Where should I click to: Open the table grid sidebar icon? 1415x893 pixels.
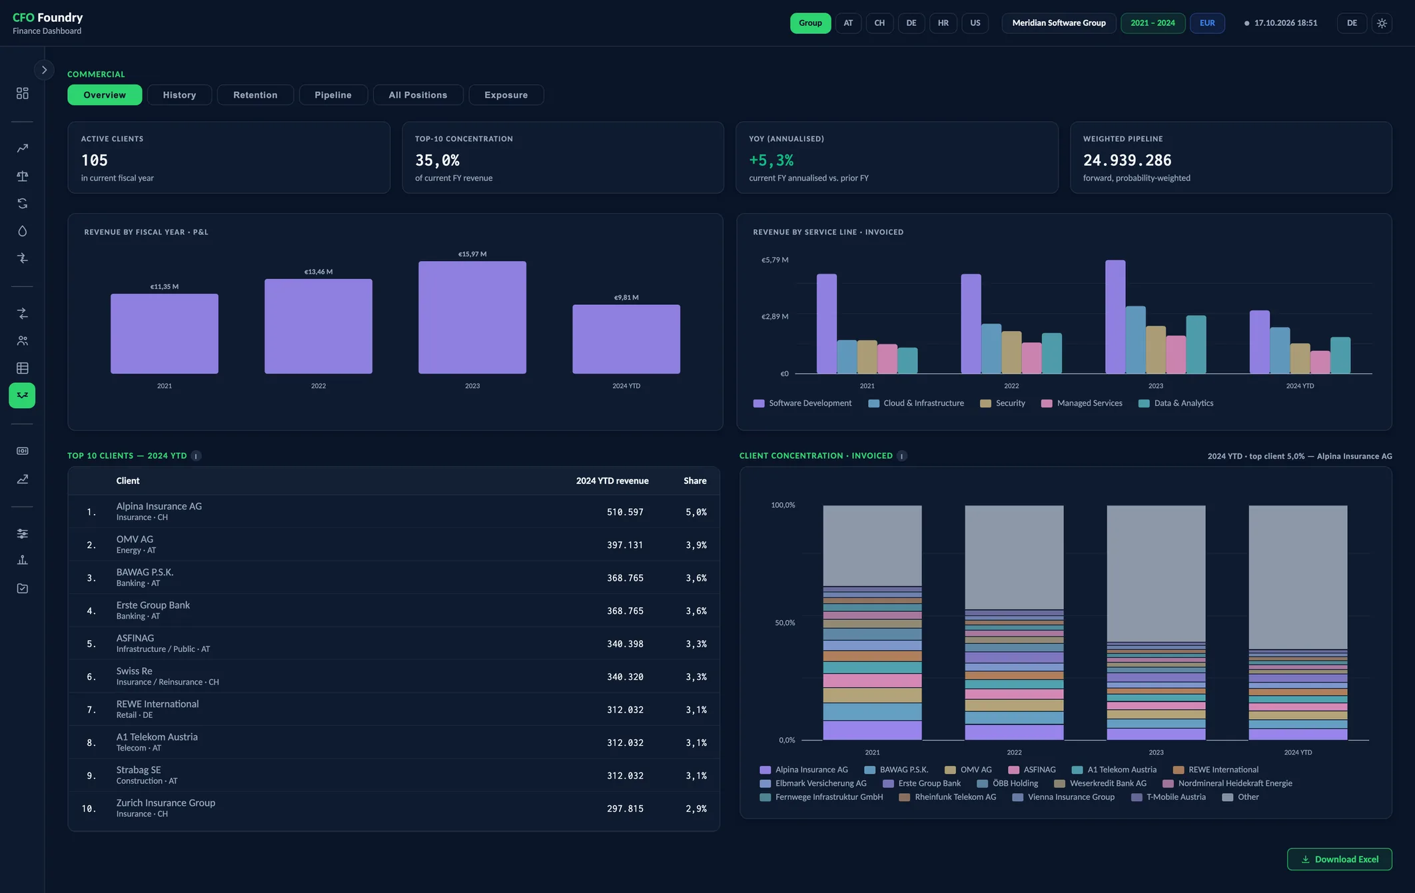pyautogui.click(x=22, y=368)
